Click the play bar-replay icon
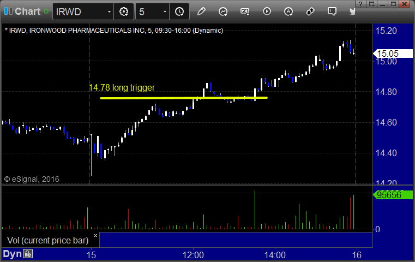415x262 pixels. pos(267,11)
